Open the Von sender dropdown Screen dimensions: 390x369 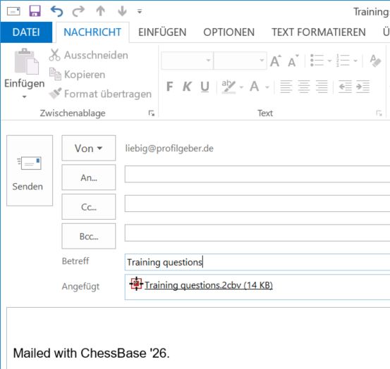[89, 149]
